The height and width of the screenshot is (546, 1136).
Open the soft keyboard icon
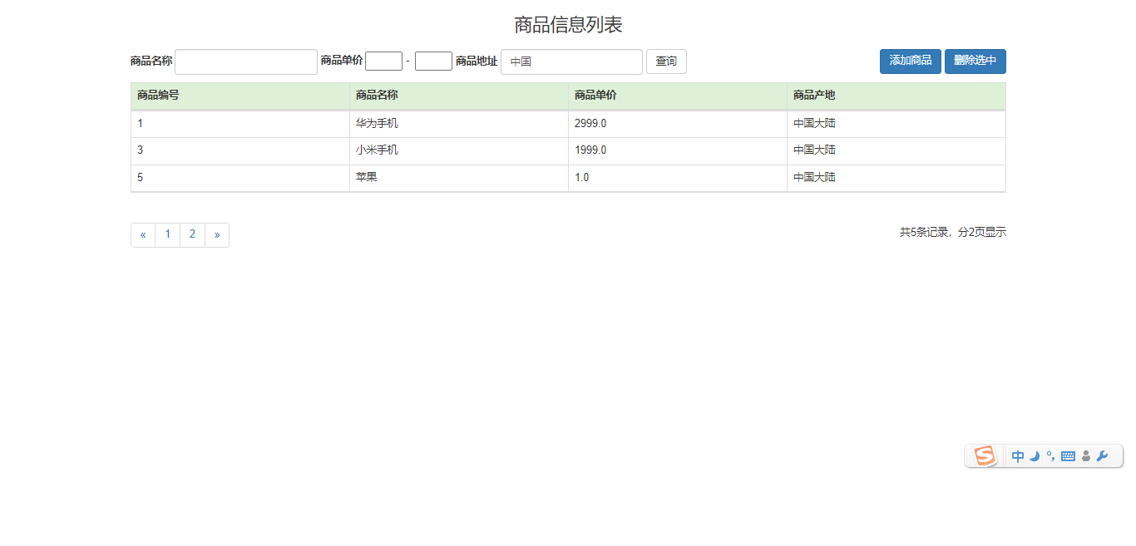pyautogui.click(x=1069, y=456)
